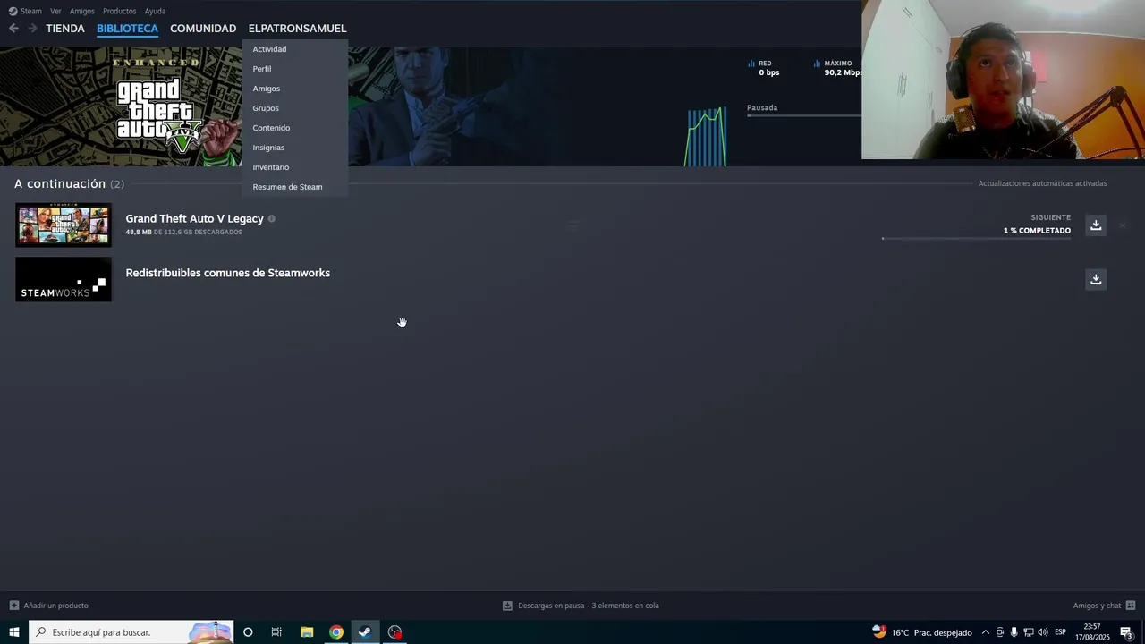Viewport: 1145px width, 644px height.
Task: Click the Pausada progress bar in the banner
Action: 804,116
